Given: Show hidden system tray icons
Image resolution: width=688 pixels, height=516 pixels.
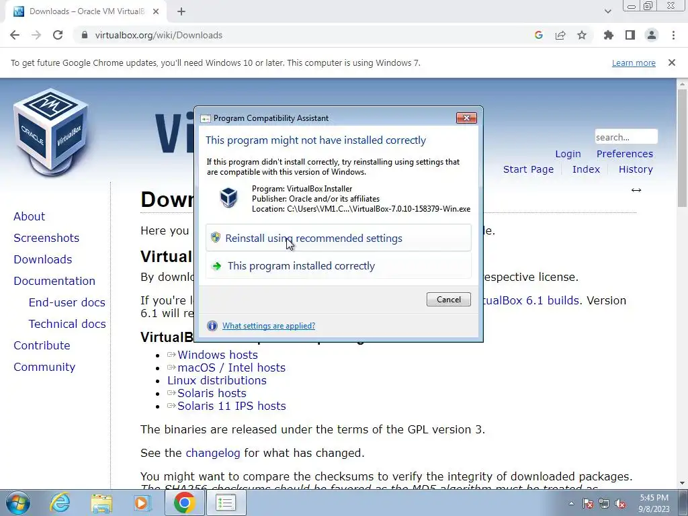Looking at the screenshot, I should coord(571,503).
